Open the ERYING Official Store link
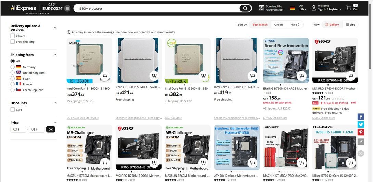 [275, 118]
